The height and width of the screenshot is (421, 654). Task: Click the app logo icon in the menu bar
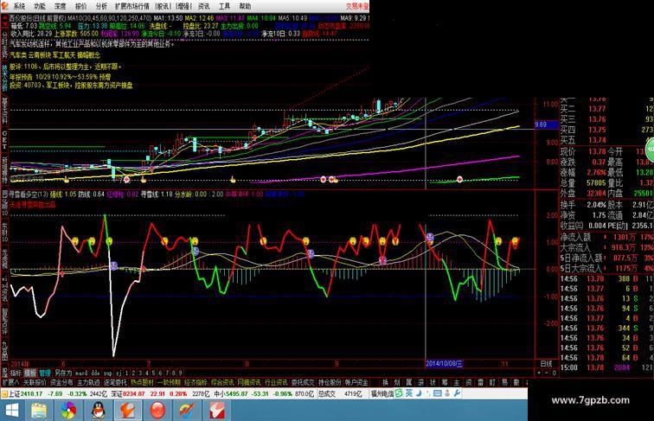point(5,6)
